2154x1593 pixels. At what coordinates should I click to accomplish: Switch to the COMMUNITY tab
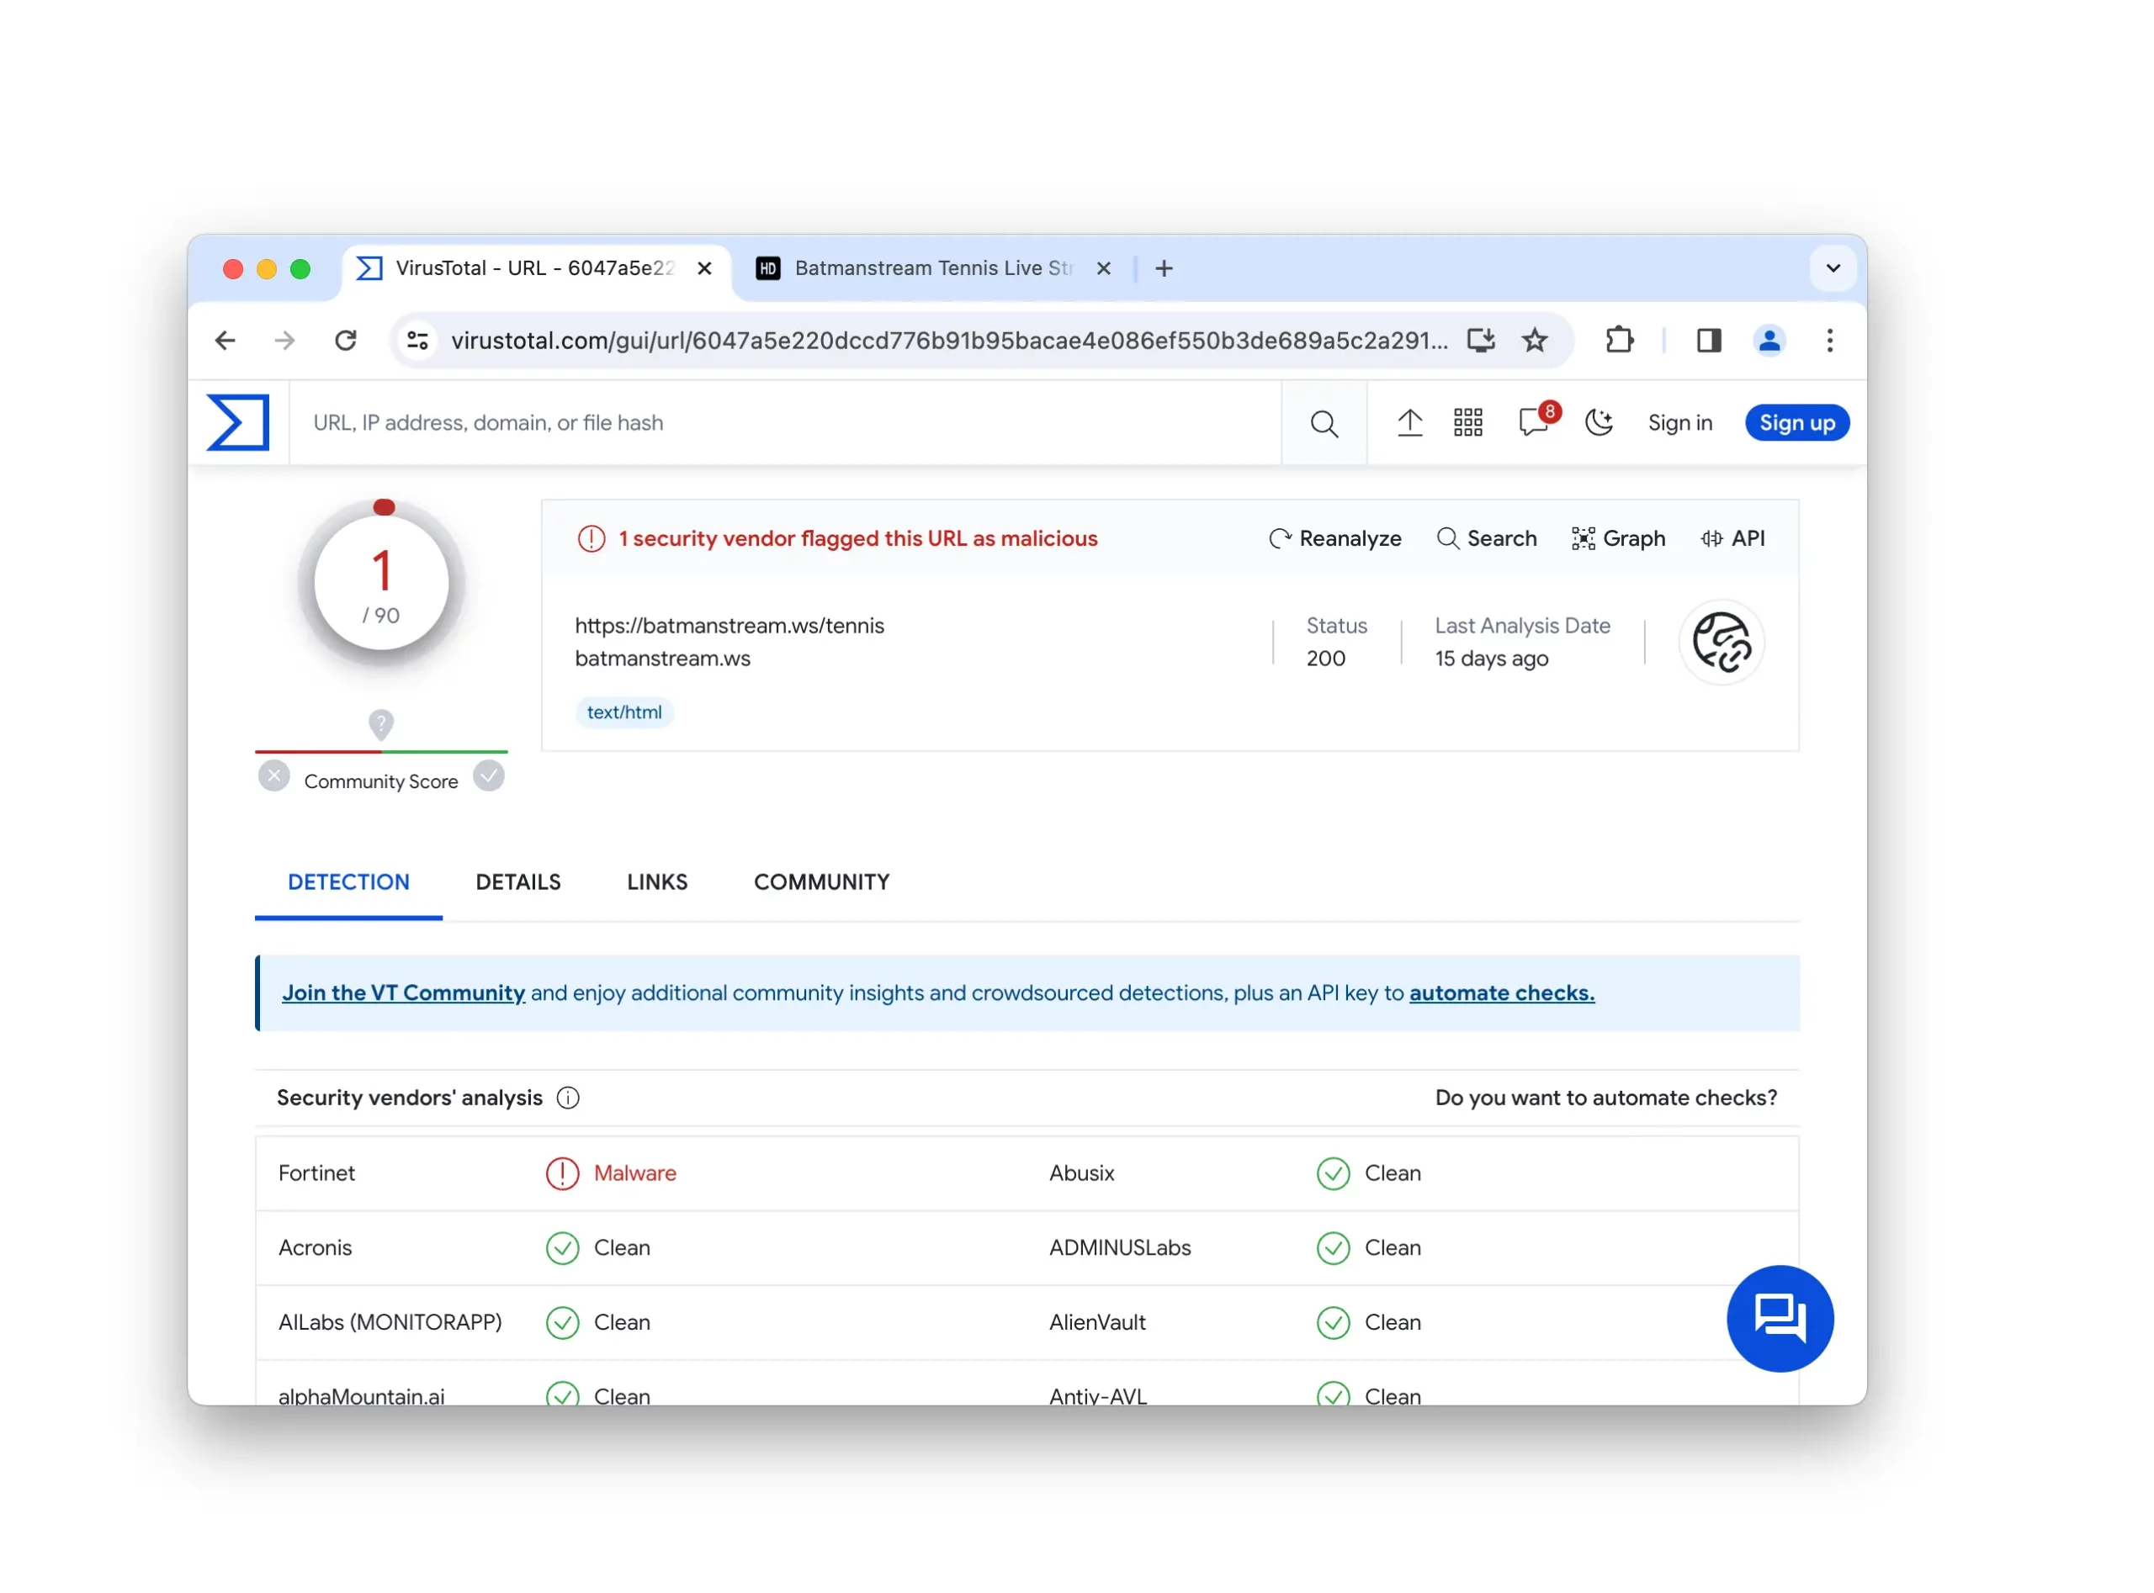pyautogui.click(x=820, y=881)
